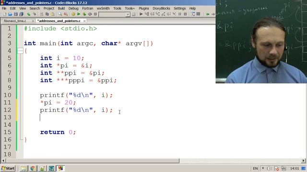Open the Debugging windows icon

[x=193, y=14]
